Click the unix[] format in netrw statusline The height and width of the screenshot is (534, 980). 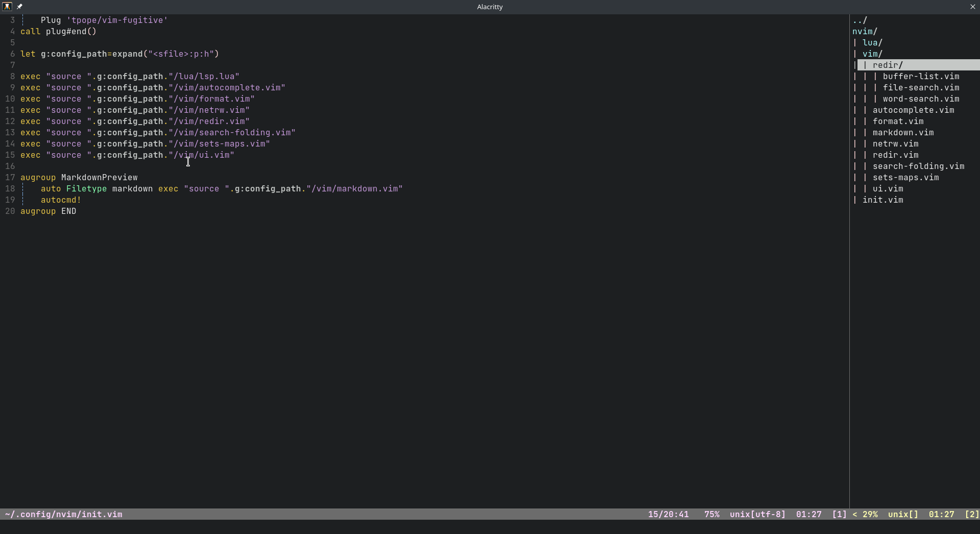pos(903,515)
